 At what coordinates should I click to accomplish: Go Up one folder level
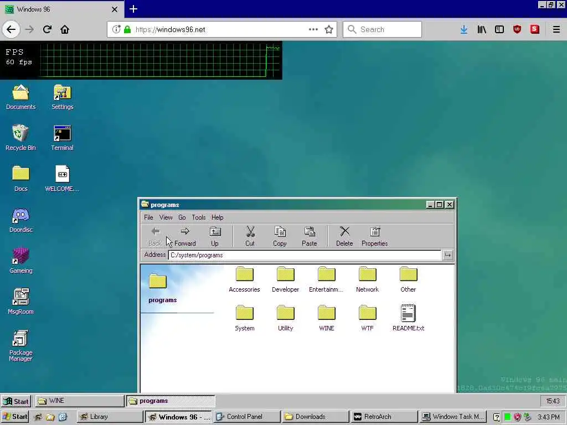pos(215,236)
